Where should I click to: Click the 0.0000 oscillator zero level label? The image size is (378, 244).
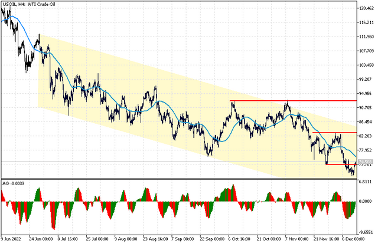[365, 201]
